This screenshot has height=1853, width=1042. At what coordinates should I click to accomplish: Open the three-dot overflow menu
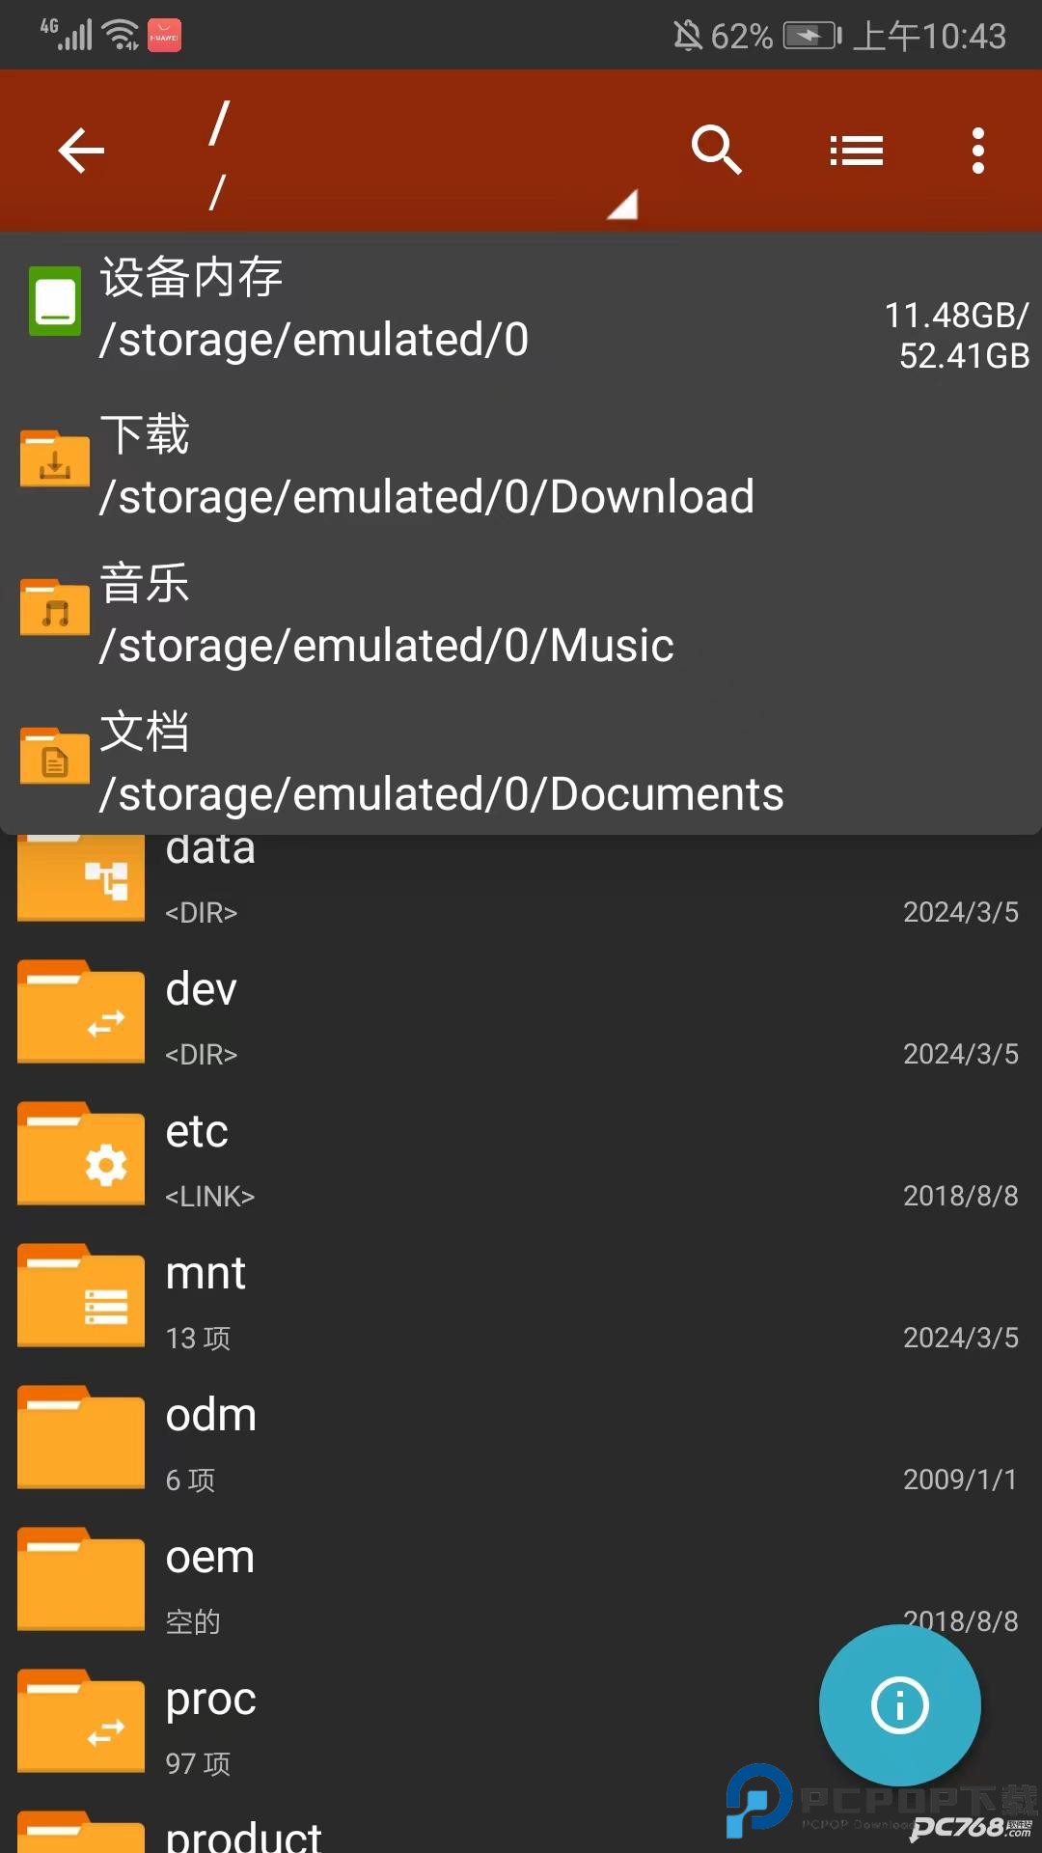978,151
